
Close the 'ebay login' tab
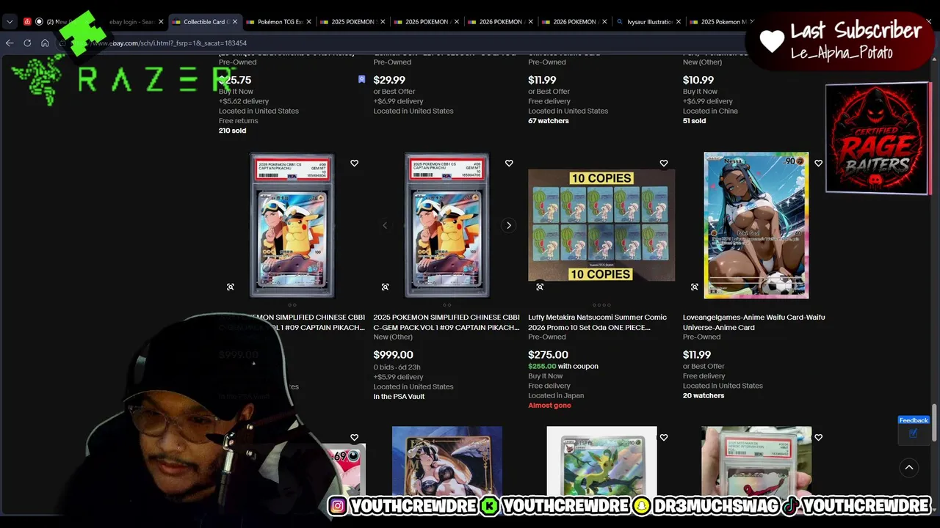(x=161, y=22)
